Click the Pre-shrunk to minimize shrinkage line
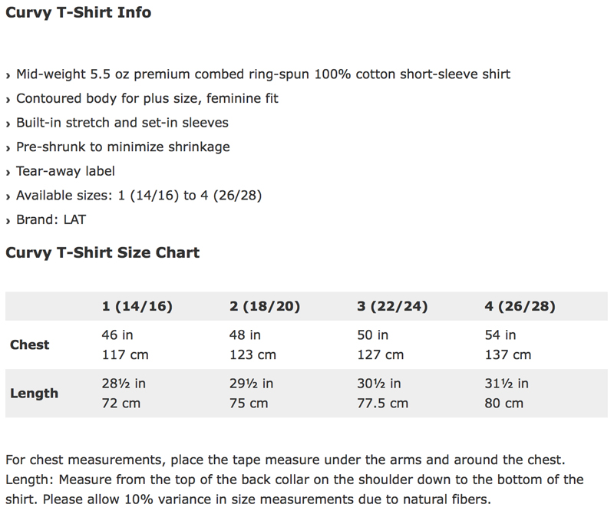614x524 pixels. [123, 147]
